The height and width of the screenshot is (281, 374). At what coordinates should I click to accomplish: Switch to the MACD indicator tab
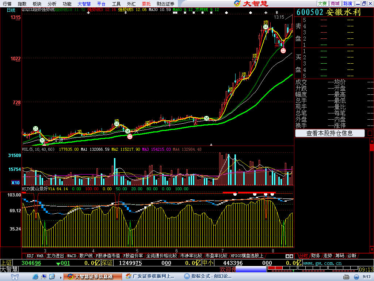(72, 256)
